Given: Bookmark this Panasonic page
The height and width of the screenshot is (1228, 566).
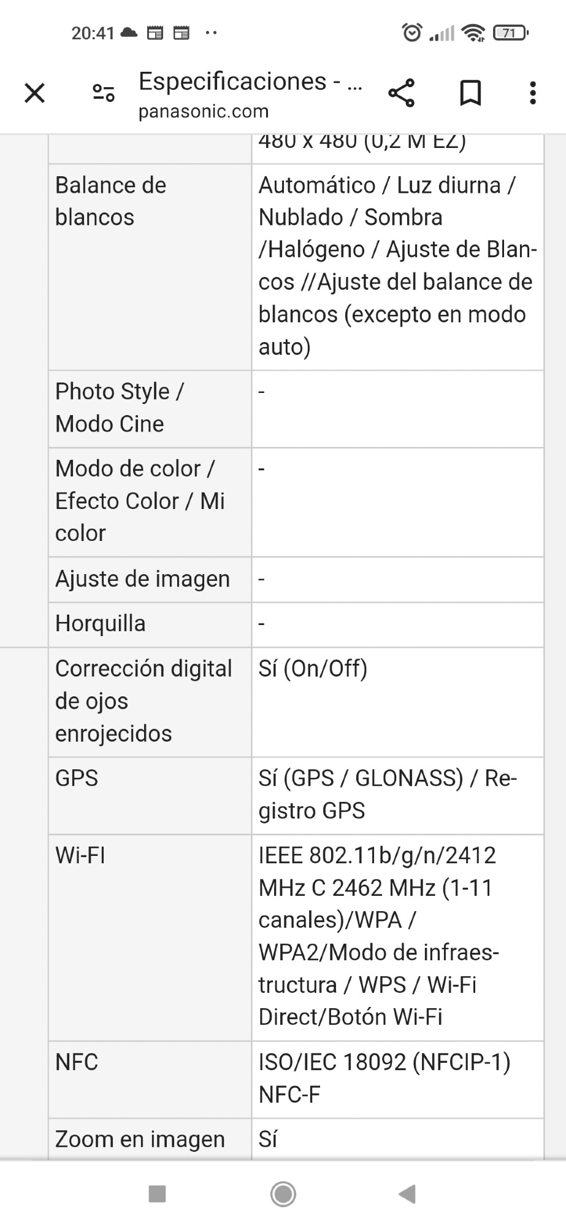Looking at the screenshot, I should point(470,93).
